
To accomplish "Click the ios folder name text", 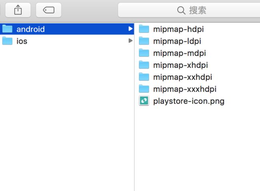I will coord(22,41).
